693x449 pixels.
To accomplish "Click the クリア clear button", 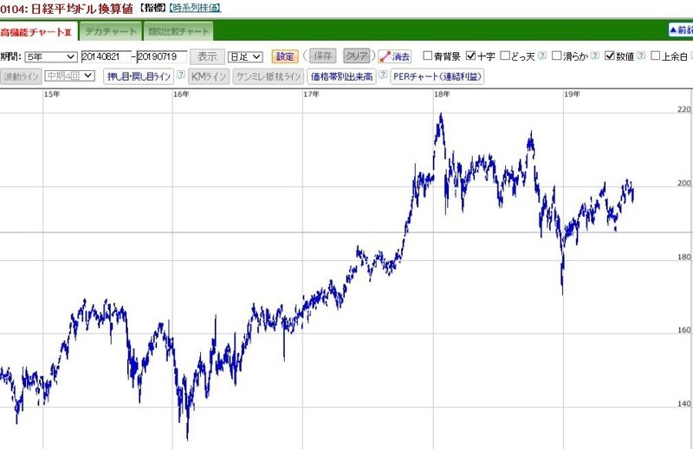I will point(357,55).
